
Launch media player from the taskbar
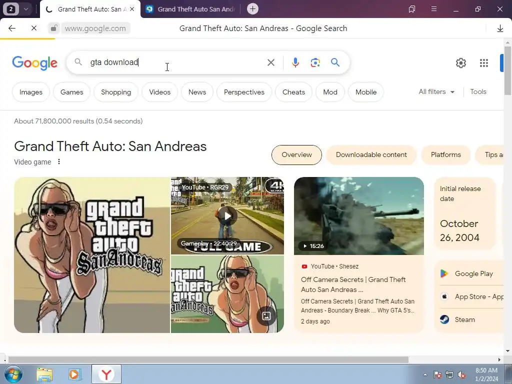pyautogui.click(x=74, y=374)
